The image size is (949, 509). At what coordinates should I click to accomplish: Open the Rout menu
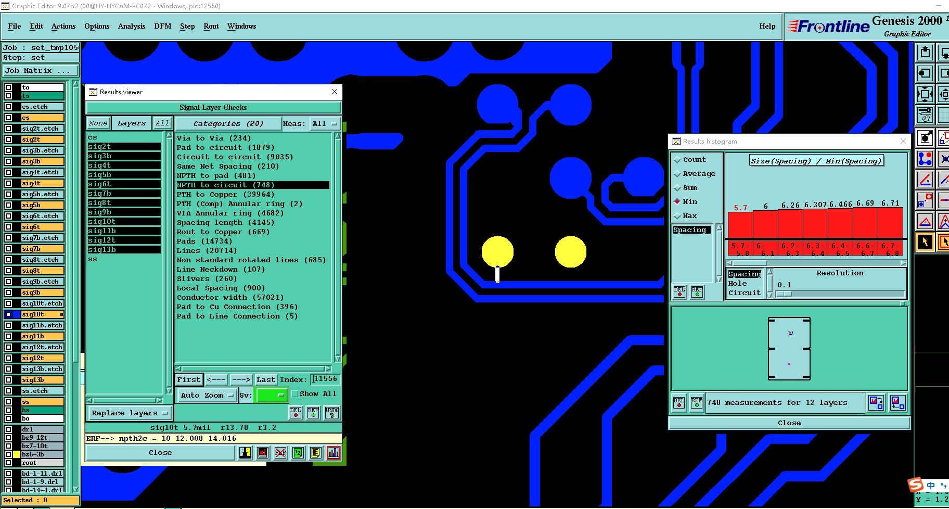tap(211, 27)
